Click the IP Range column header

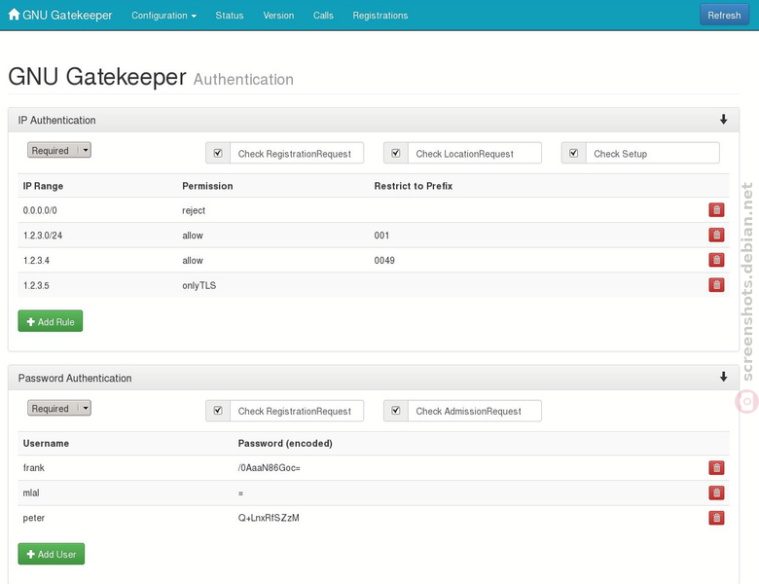click(43, 186)
